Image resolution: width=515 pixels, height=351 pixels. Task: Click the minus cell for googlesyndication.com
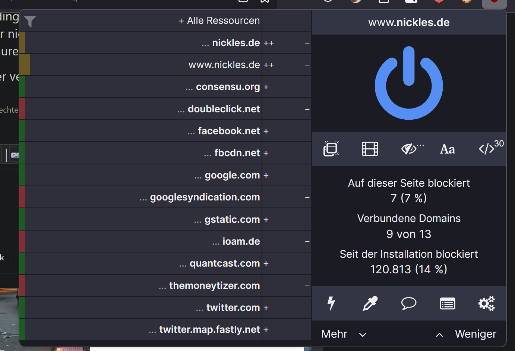tap(287, 197)
